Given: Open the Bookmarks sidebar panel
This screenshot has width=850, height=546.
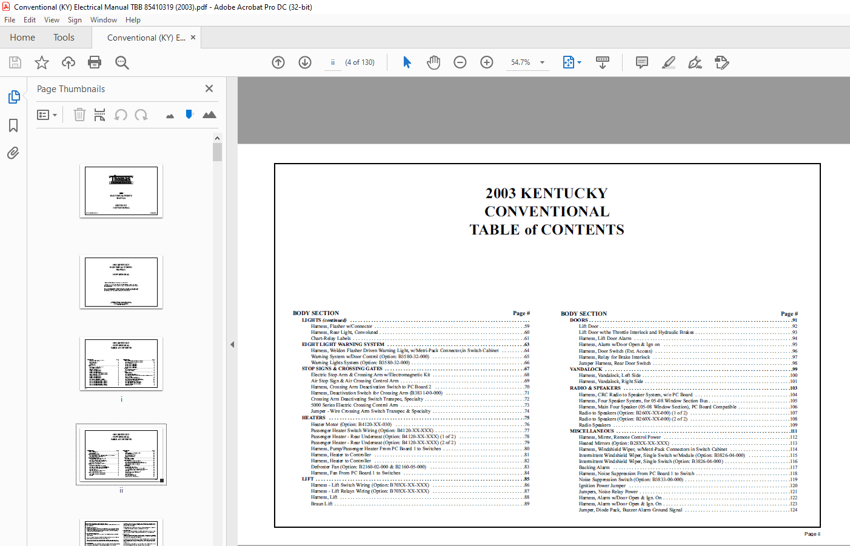Looking at the screenshot, I should pos(13,125).
